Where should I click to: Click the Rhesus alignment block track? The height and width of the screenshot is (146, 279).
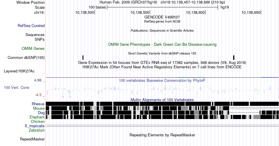coord(162,104)
